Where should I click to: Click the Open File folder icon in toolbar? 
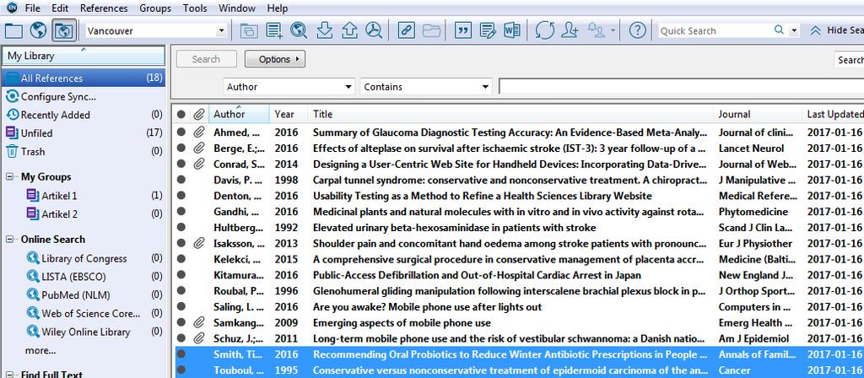tap(431, 31)
